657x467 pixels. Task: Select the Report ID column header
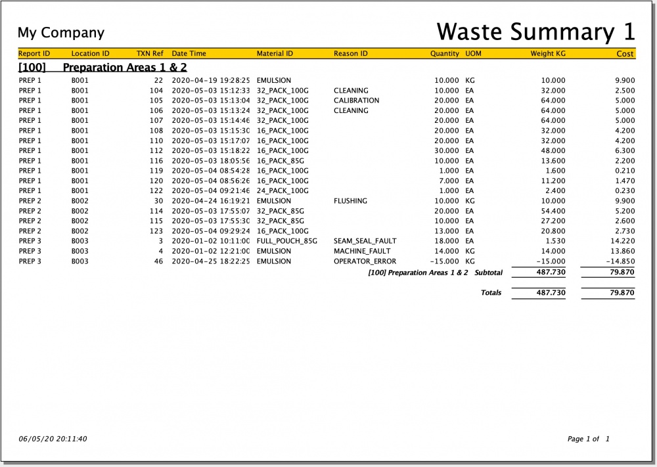34,54
